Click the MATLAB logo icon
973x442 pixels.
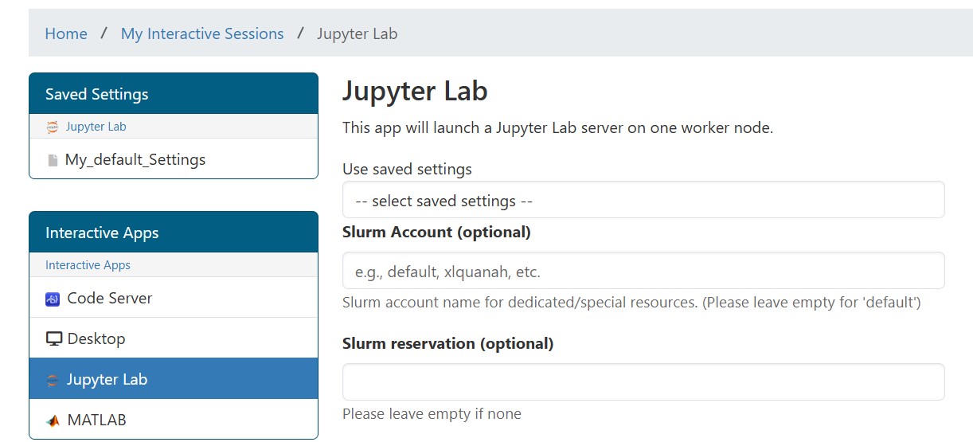53,420
